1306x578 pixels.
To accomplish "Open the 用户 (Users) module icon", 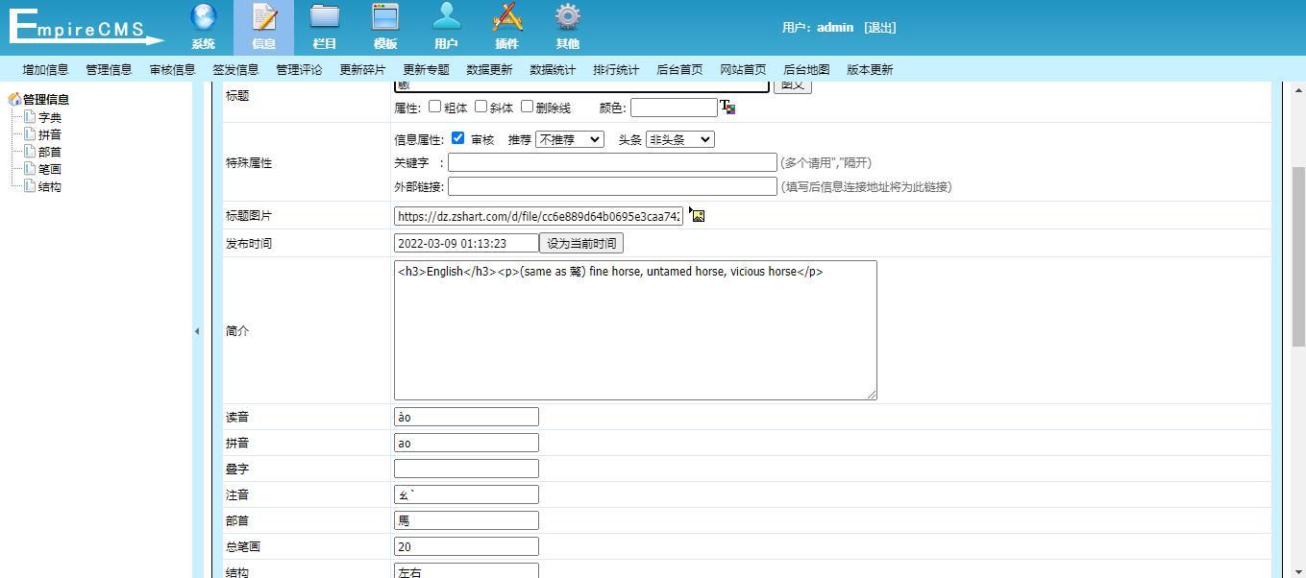I will (x=446, y=26).
